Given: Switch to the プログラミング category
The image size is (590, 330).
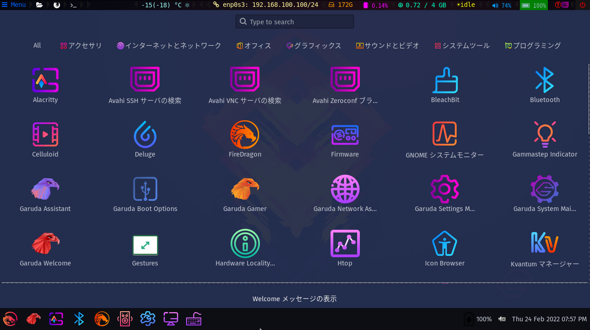Looking at the screenshot, I should (x=533, y=45).
